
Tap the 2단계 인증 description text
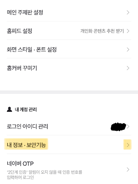pyautogui.click(x=45, y=175)
